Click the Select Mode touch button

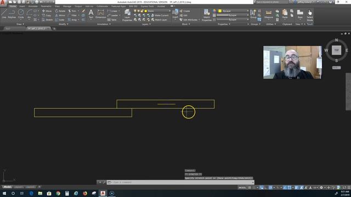click(x=310, y=15)
